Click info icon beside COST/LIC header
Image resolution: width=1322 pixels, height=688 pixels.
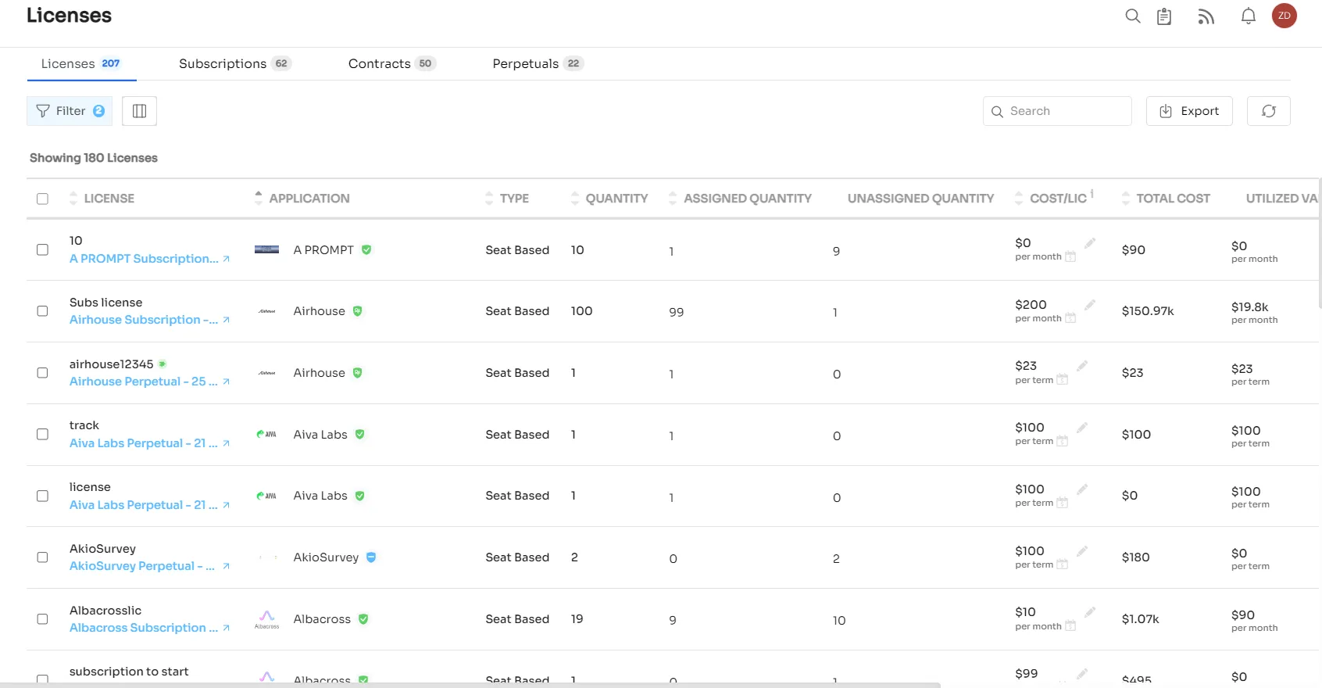pos(1092,193)
